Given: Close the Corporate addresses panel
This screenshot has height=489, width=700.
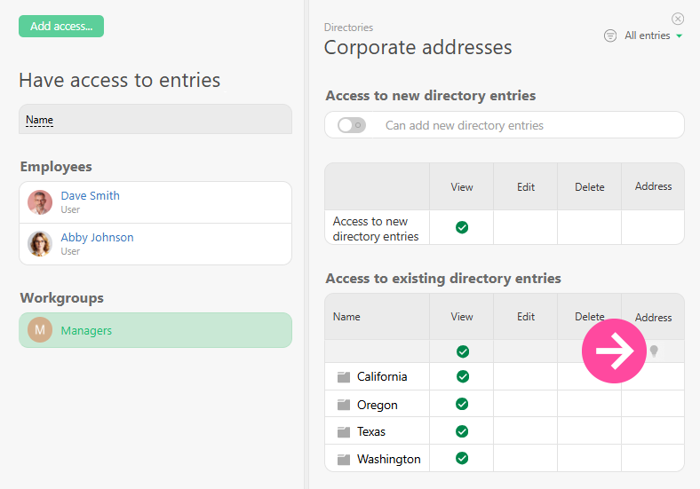Looking at the screenshot, I should pos(678,19).
